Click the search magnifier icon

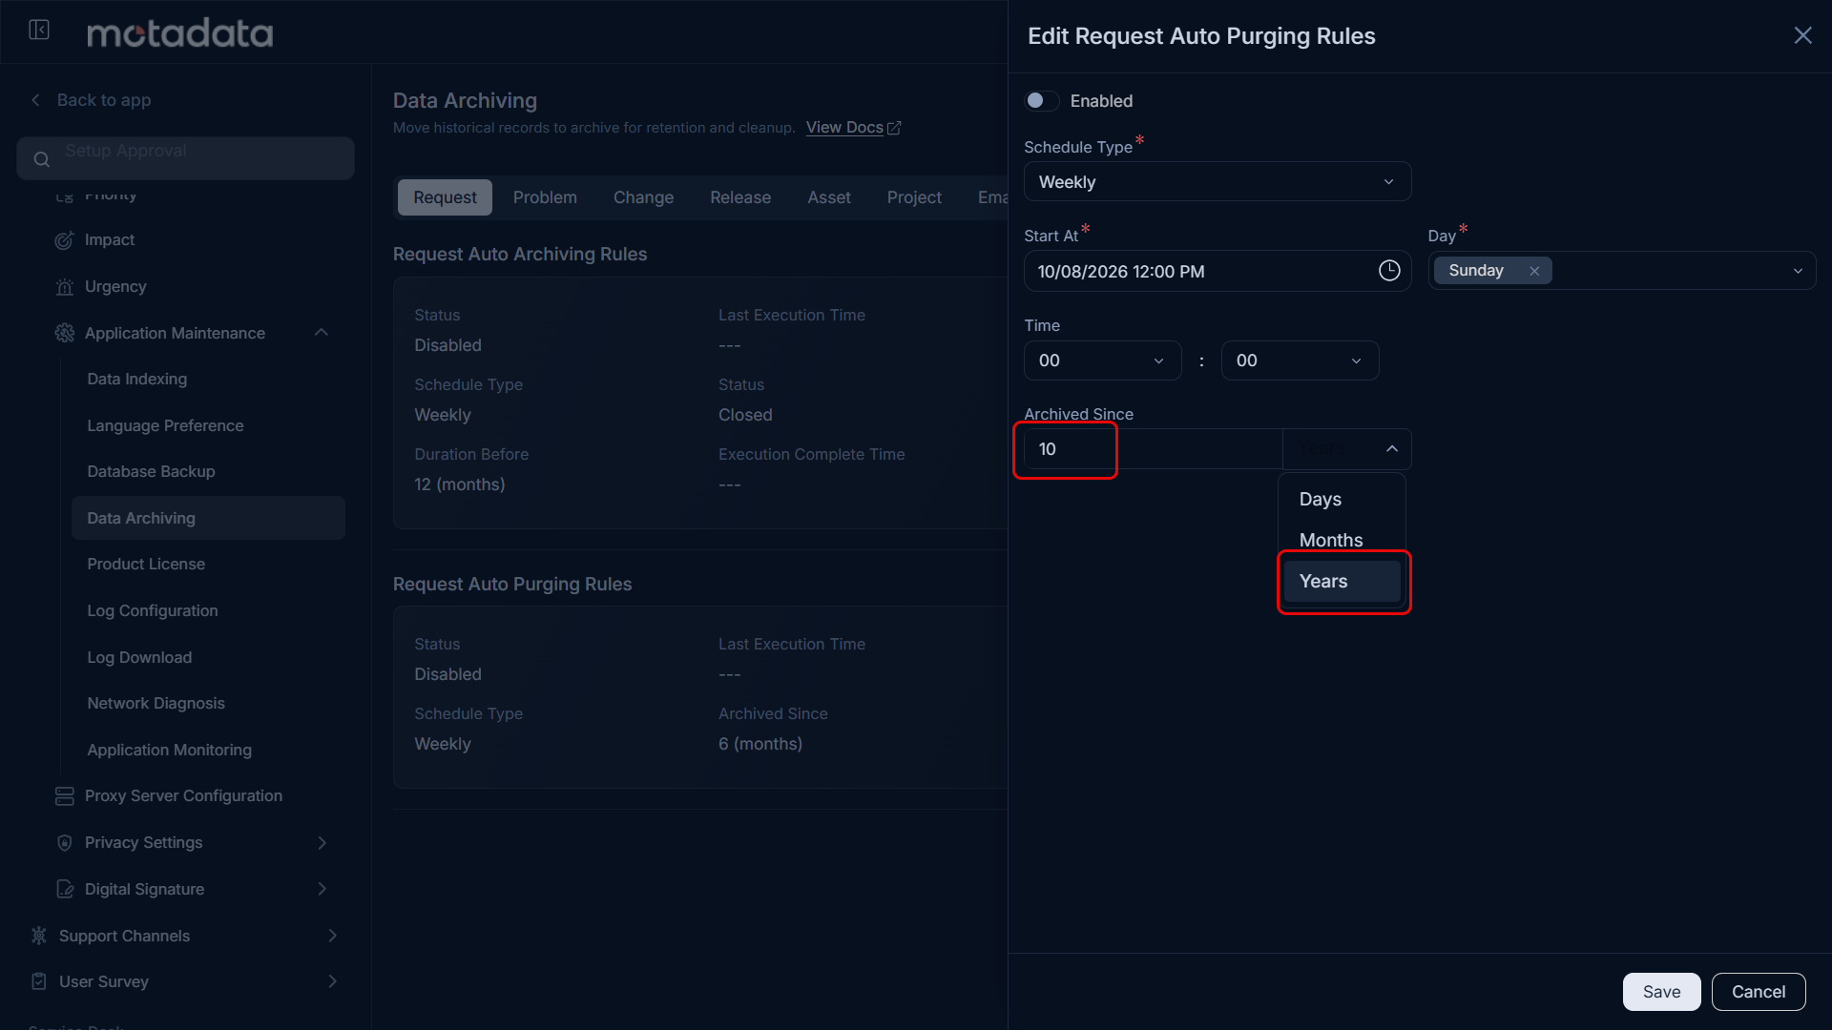pyautogui.click(x=41, y=159)
